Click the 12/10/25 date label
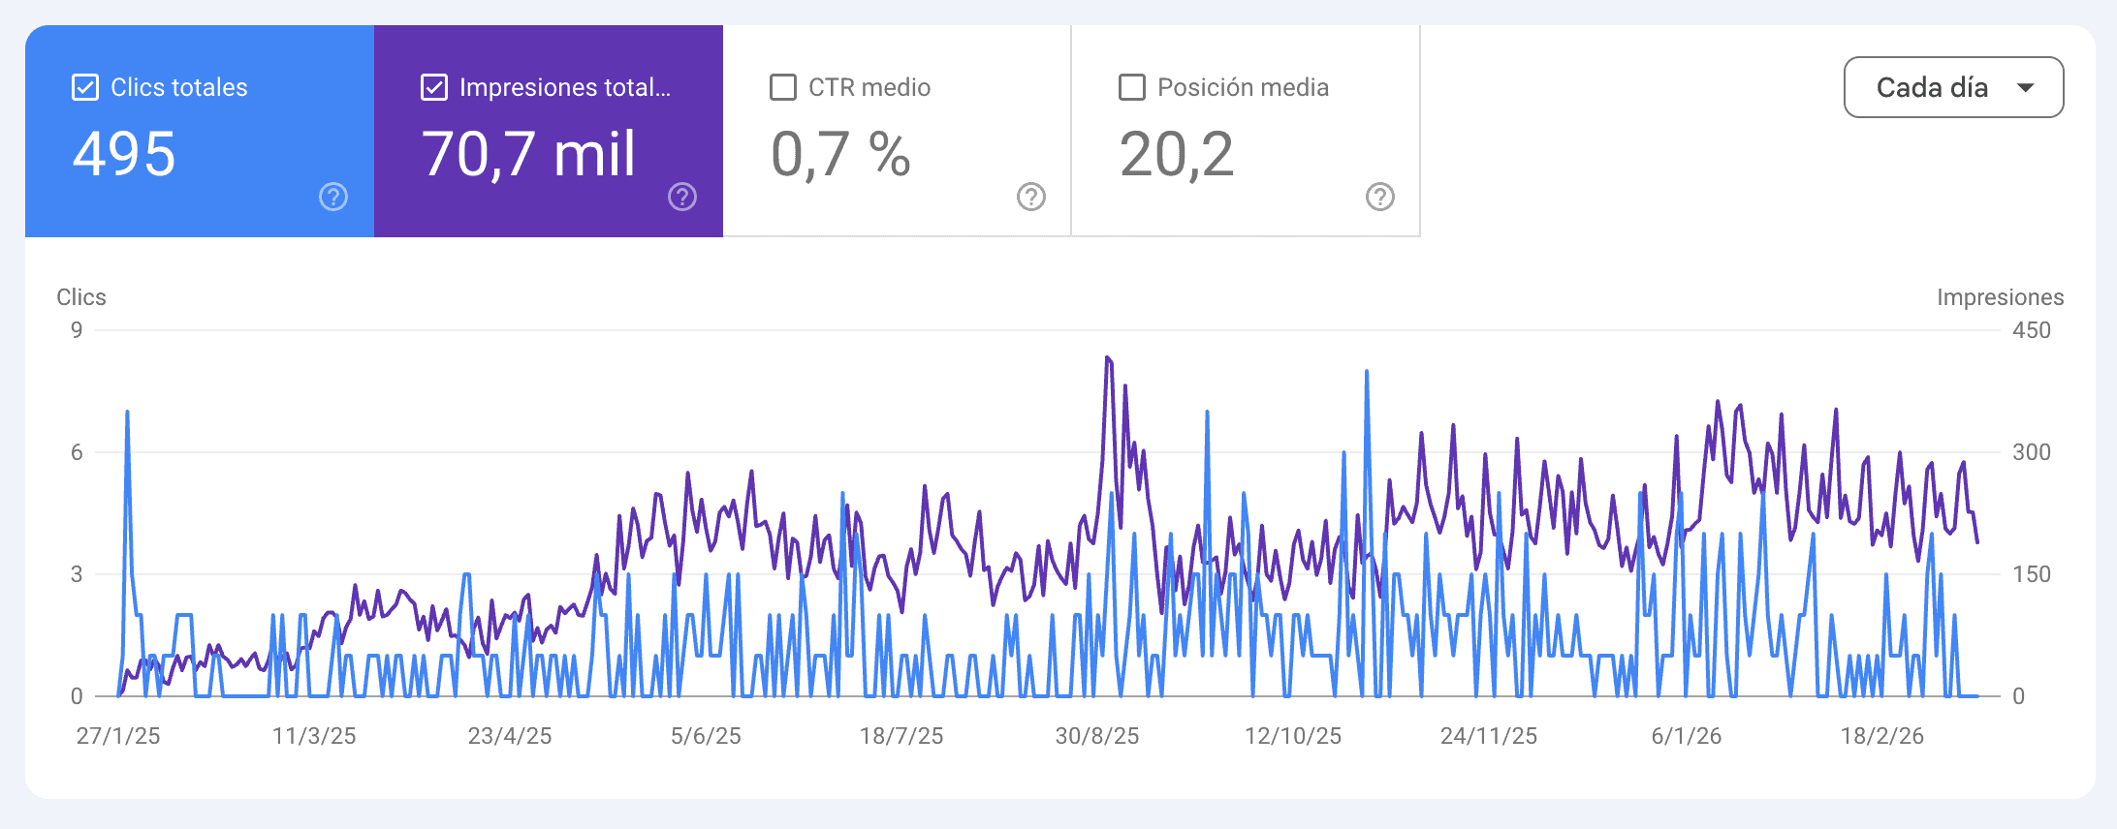 pos(1293,736)
